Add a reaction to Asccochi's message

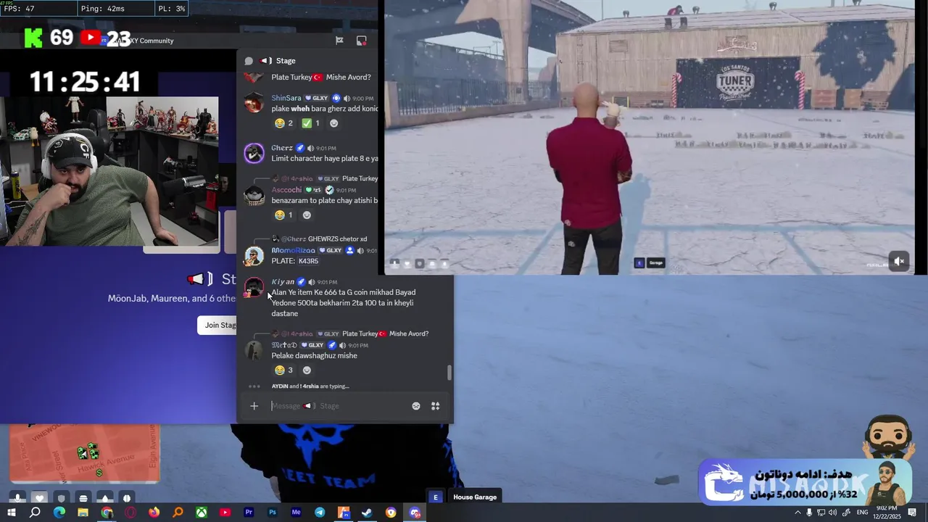[307, 215]
